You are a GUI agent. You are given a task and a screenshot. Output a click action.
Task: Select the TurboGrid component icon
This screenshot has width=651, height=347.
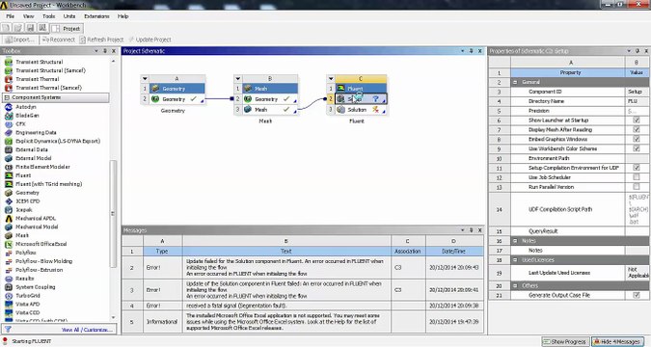tap(9, 296)
